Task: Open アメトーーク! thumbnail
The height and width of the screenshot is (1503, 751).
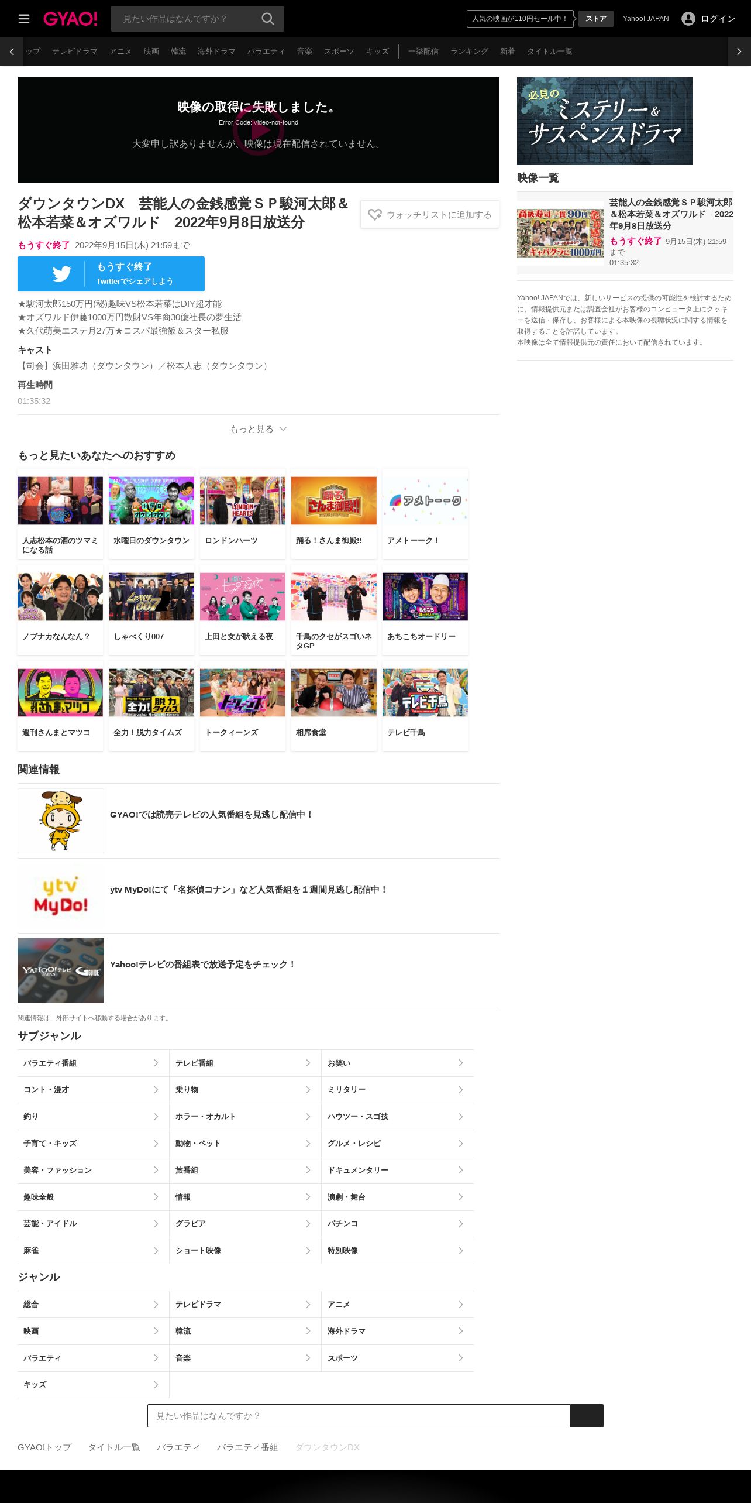Action: coord(425,500)
